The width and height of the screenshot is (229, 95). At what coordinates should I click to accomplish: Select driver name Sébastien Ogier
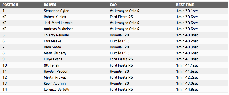[56, 11]
